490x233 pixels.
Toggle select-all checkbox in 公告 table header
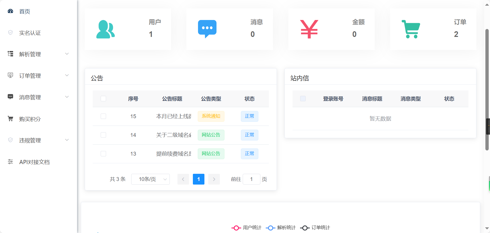(x=103, y=99)
